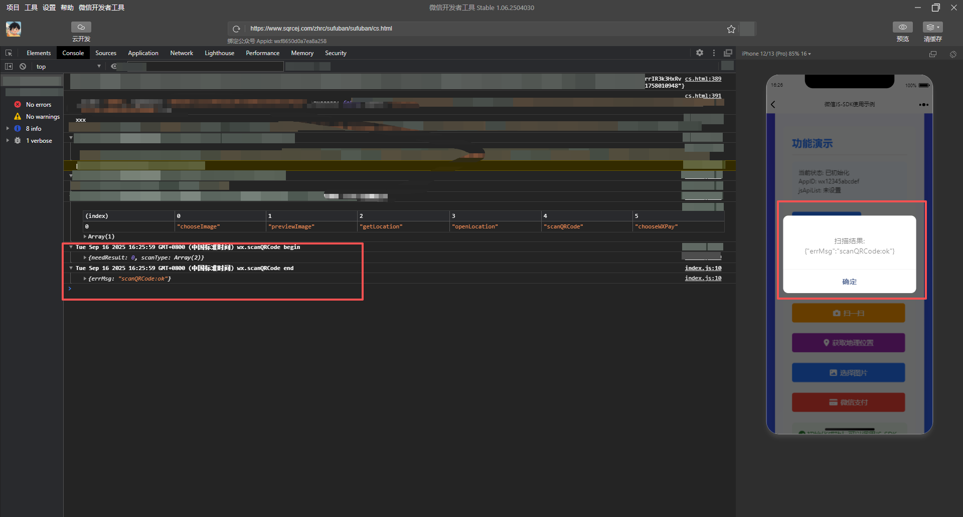Switch to the Lighthouse tab
The width and height of the screenshot is (963, 517).
[219, 53]
